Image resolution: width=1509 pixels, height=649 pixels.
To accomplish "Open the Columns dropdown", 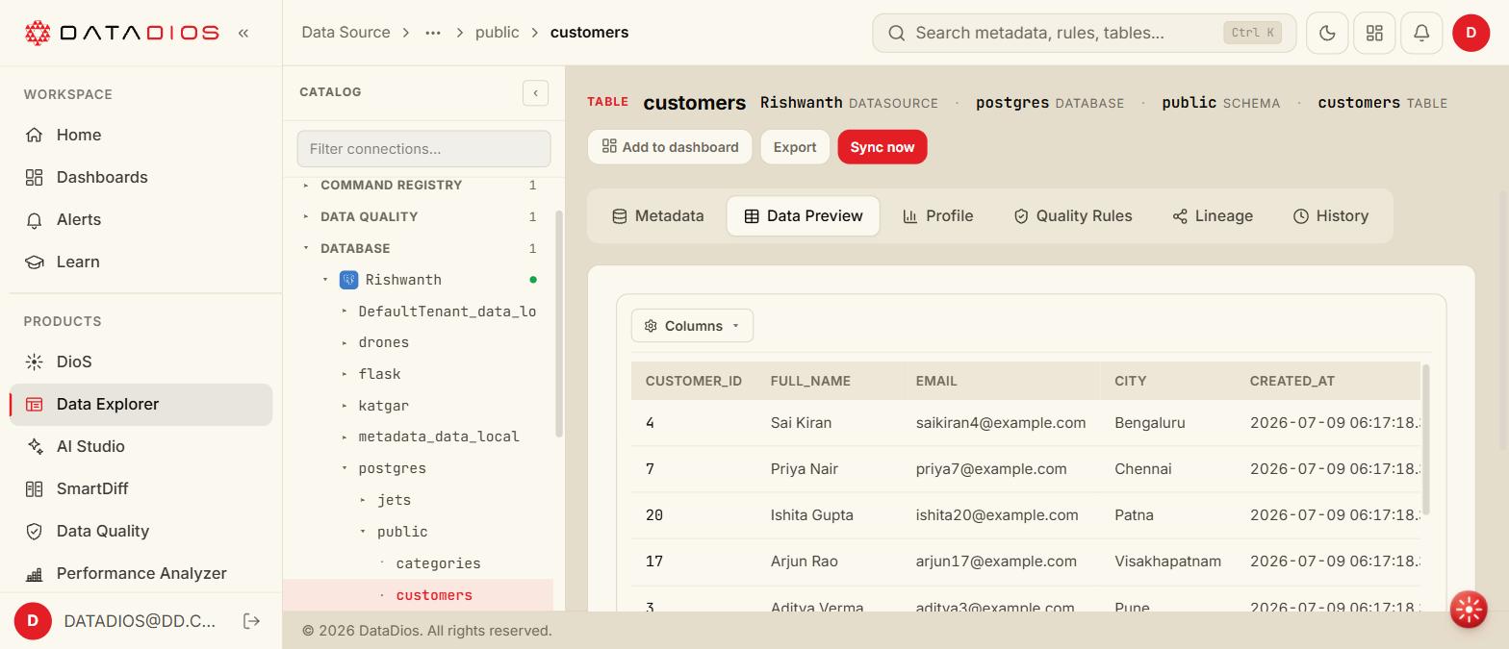I will [x=692, y=326].
